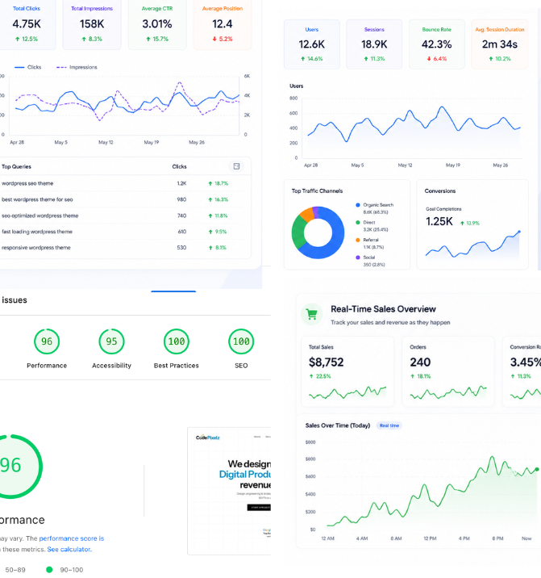Click the Average CTR 3.01% card
This screenshot has height=578, width=541.
pyautogui.click(x=157, y=24)
